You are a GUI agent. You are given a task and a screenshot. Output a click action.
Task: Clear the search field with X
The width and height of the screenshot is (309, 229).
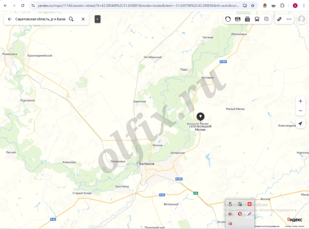pos(83,19)
